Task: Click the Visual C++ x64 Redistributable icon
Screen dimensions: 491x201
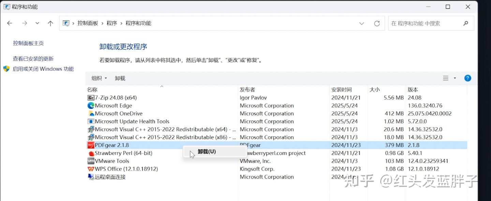Action: tap(91, 129)
